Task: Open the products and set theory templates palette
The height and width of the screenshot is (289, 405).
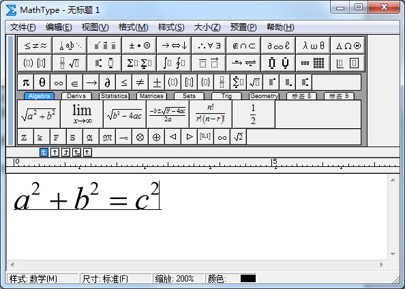Action: 278,63
